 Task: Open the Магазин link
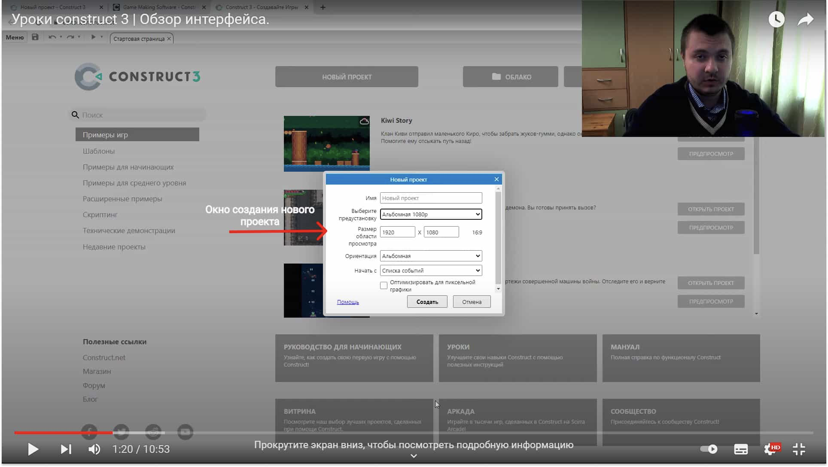97,371
